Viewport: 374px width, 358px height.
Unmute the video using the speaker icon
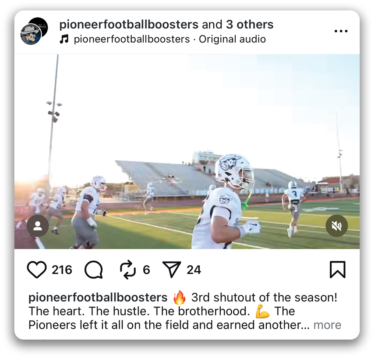pos(336,226)
